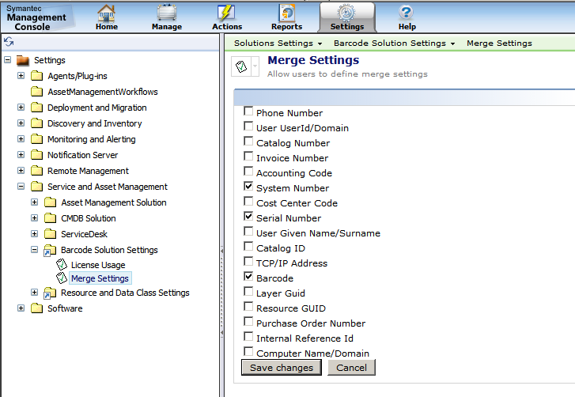Switch to the Settings tab
Viewport: 575px width, 397px height.
point(347,17)
